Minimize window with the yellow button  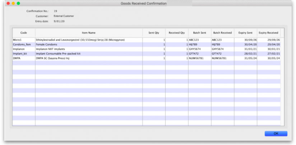pos(13,3)
